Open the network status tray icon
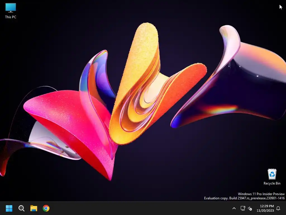 pos(243,208)
